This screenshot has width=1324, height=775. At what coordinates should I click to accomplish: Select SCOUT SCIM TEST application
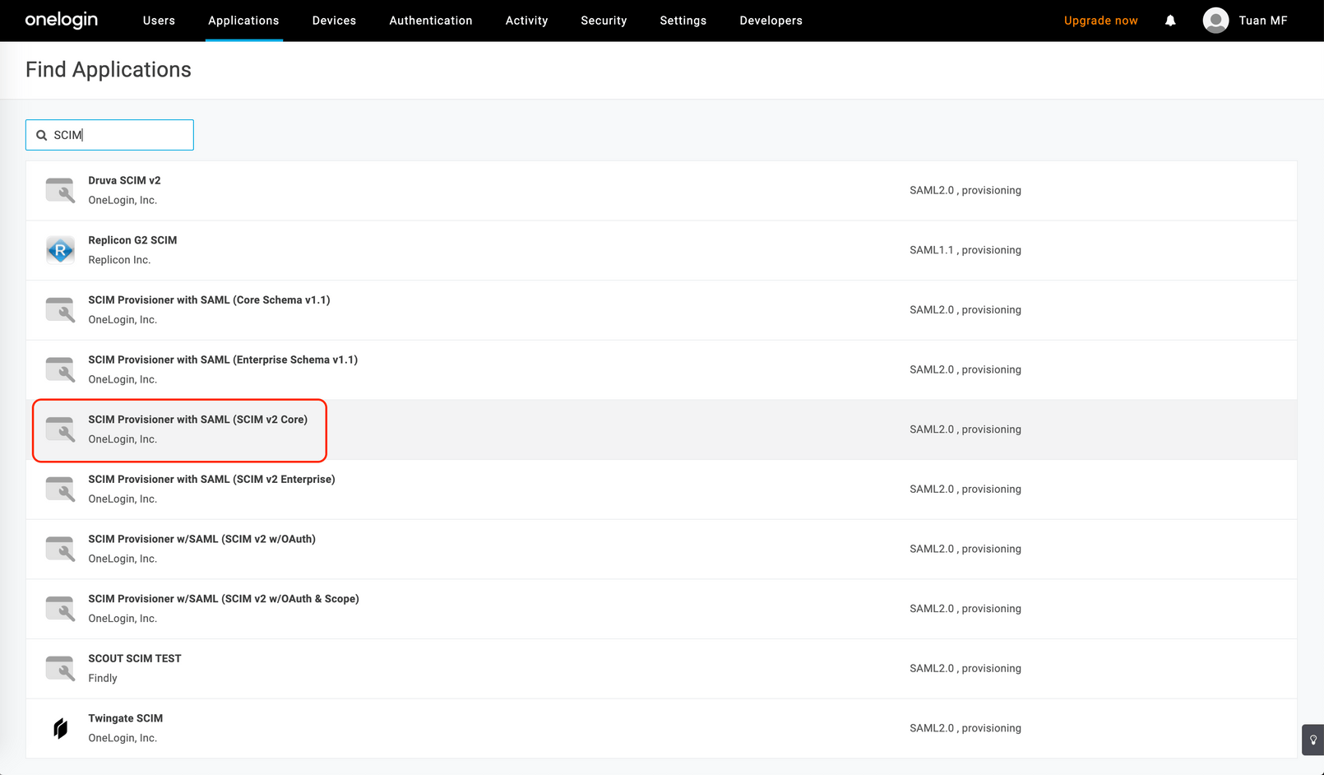pos(661,669)
